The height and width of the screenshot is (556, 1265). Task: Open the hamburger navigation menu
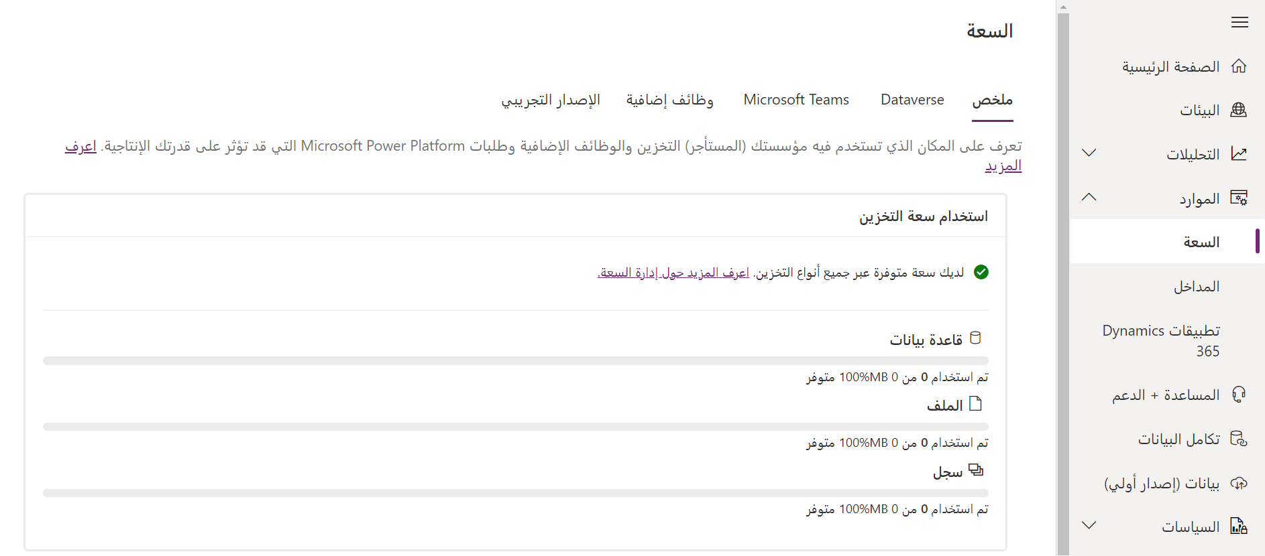1240,22
